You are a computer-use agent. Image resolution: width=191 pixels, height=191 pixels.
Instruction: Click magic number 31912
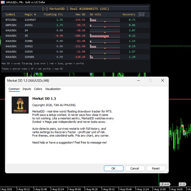[29, 46]
